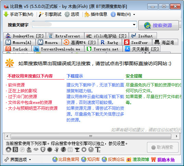The width and height of the screenshot is (184, 166).
Task: Open the 帮助(H) help menu
Action: (121, 14)
